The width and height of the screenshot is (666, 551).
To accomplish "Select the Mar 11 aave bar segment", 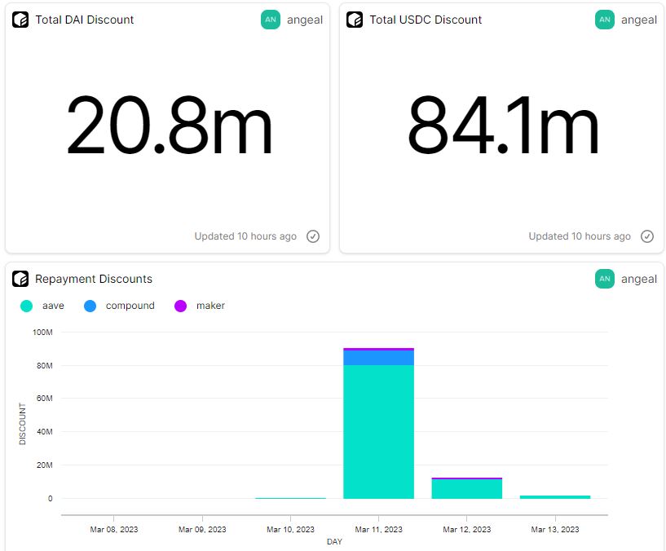I will point(378,432).
